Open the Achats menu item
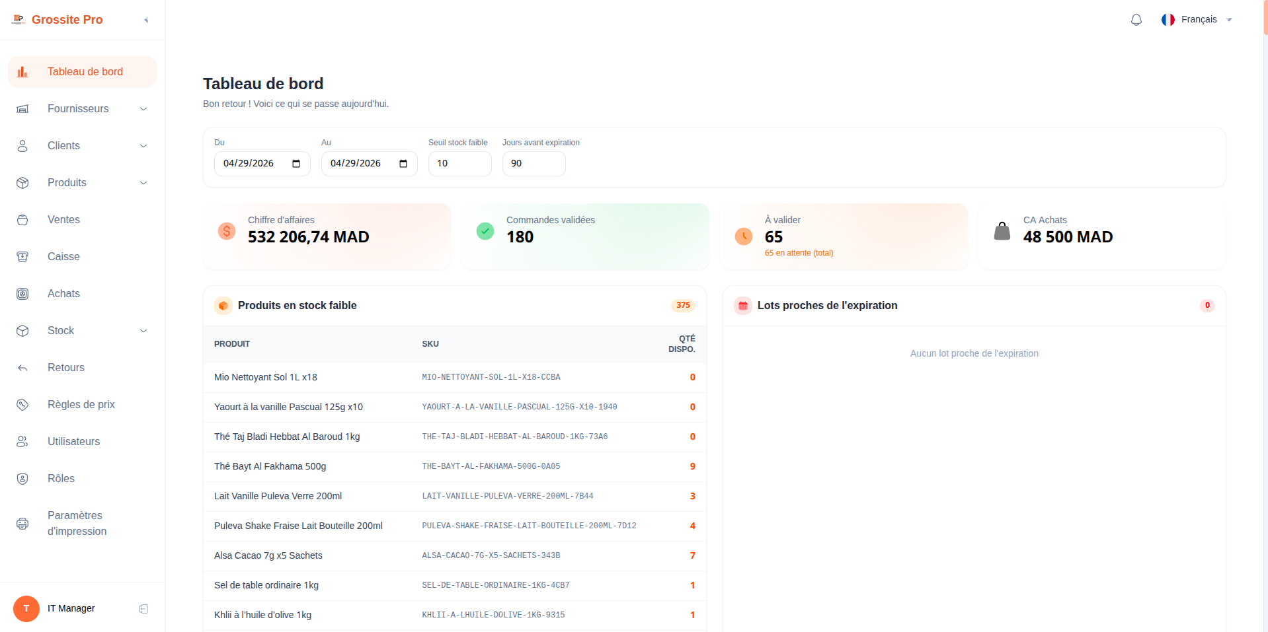The image size is (1268, 632). pos(82,294)
